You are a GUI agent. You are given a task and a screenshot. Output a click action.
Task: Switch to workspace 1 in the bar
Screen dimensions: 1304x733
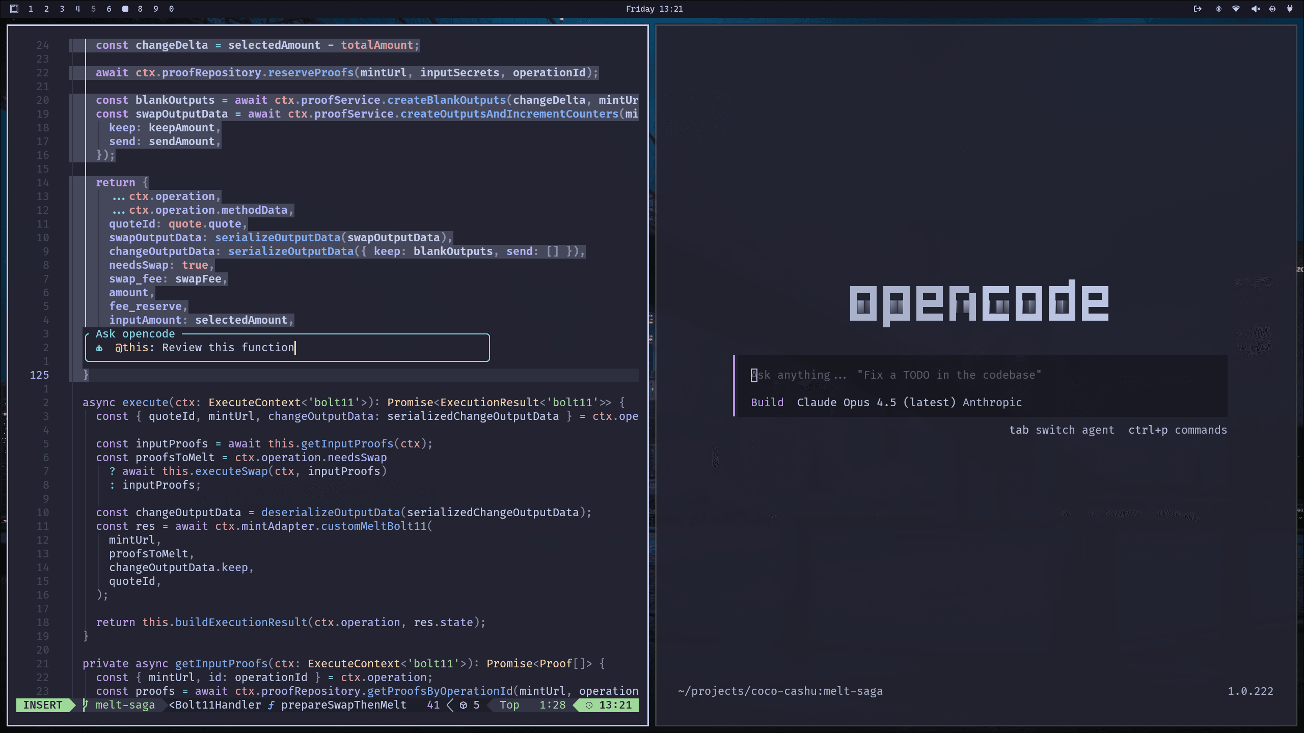click(31, 9)
